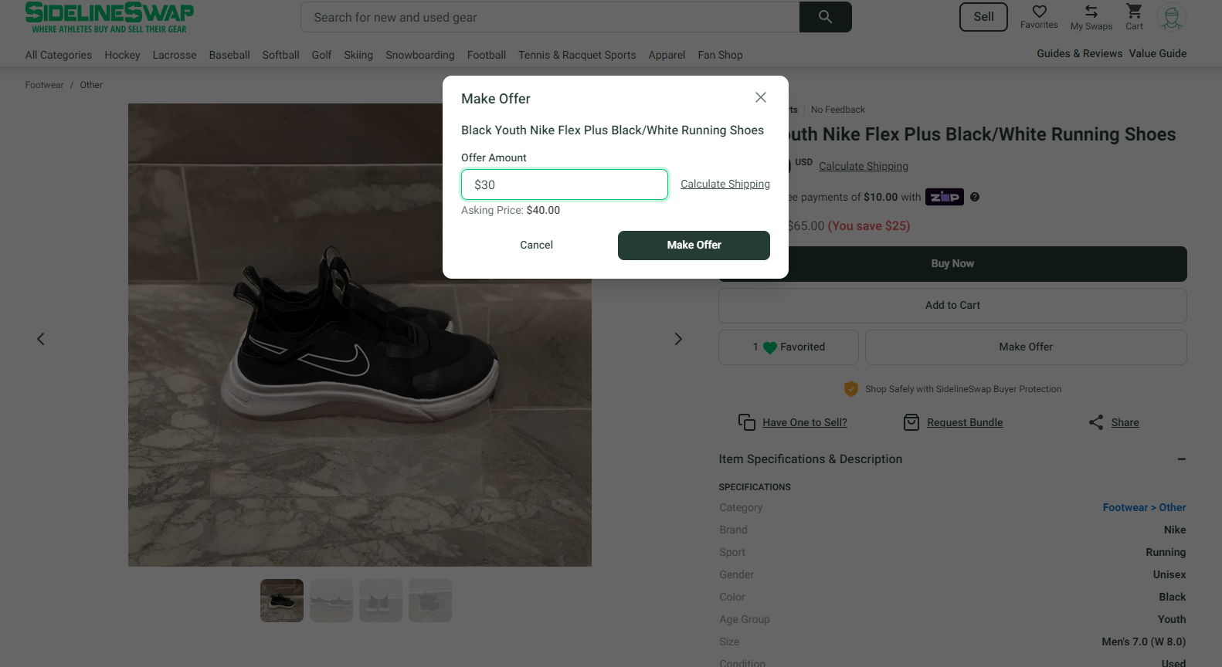Open the user profile avatar
This screenshot has width=1222, height=667.
click(x=1172, y=17)
